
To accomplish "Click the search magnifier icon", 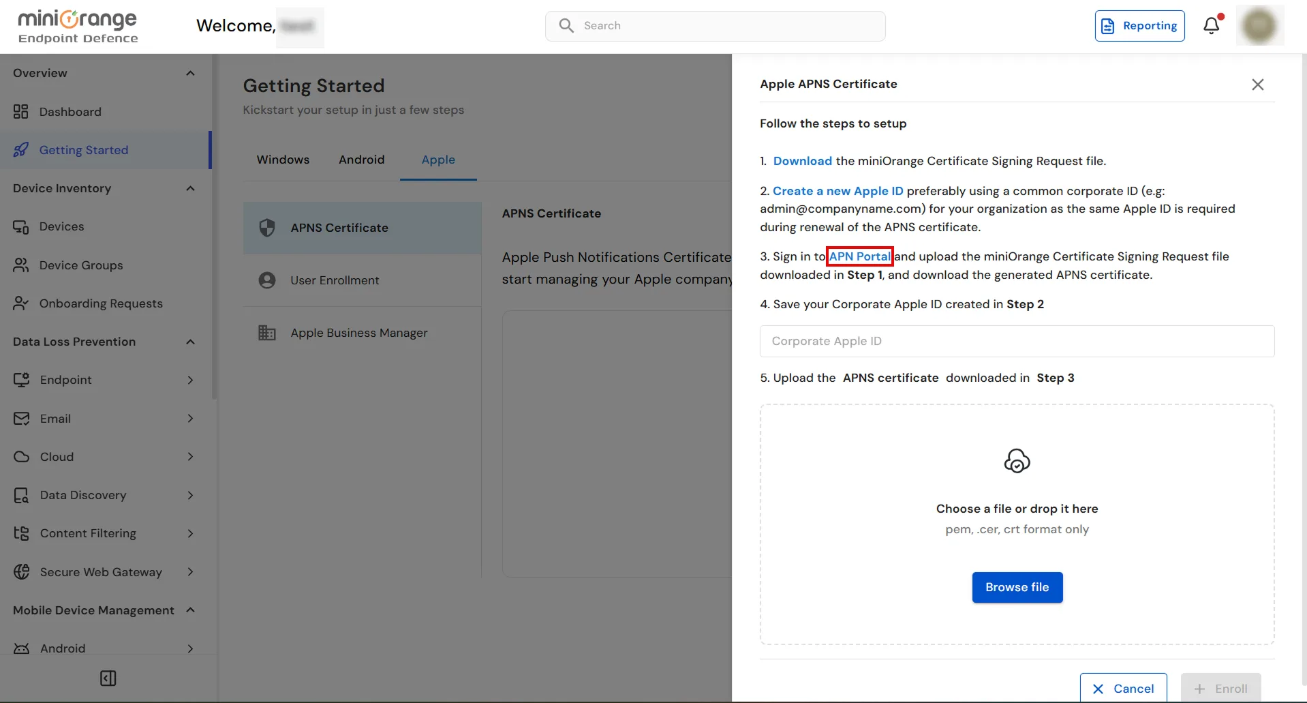I will [566, 25].
